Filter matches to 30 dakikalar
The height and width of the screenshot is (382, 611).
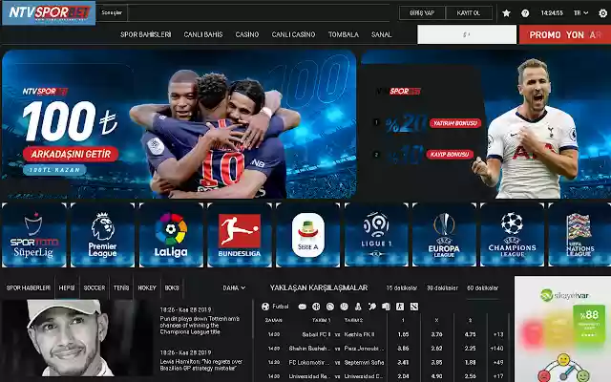point(442,288)
